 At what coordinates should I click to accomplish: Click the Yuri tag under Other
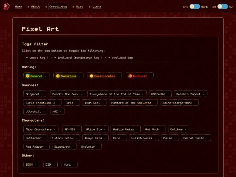[x=69, y=164]
